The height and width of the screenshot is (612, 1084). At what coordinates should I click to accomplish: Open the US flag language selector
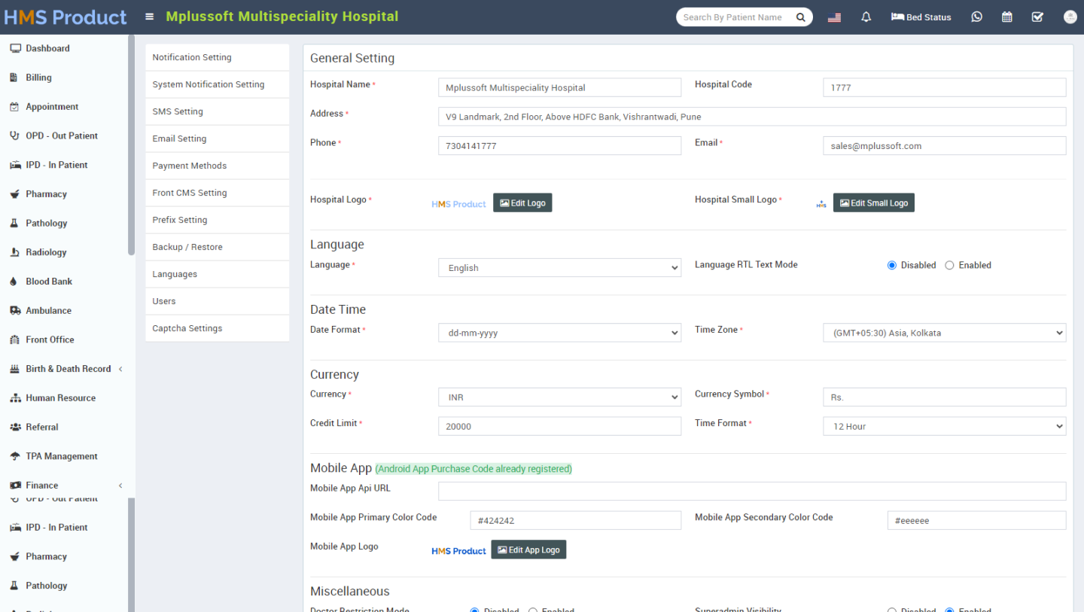coord(834,17)
